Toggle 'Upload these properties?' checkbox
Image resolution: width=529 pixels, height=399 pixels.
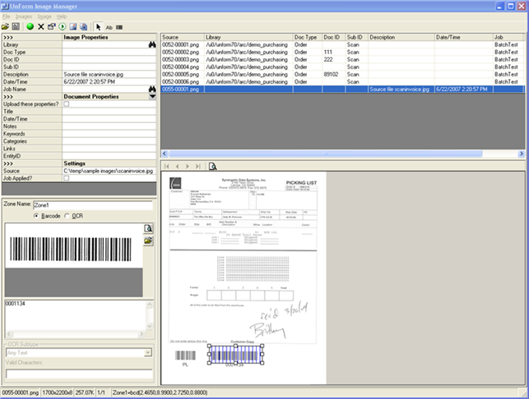tap(67, 104)
